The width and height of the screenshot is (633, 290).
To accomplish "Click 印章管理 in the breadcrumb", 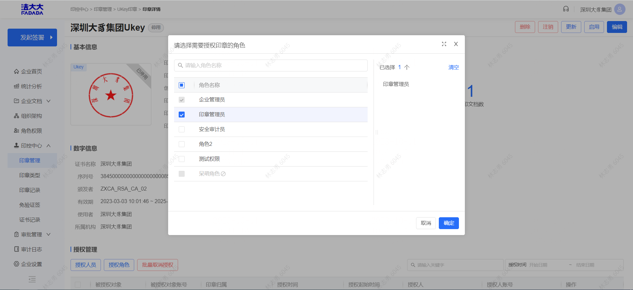I will pos(103,9).
